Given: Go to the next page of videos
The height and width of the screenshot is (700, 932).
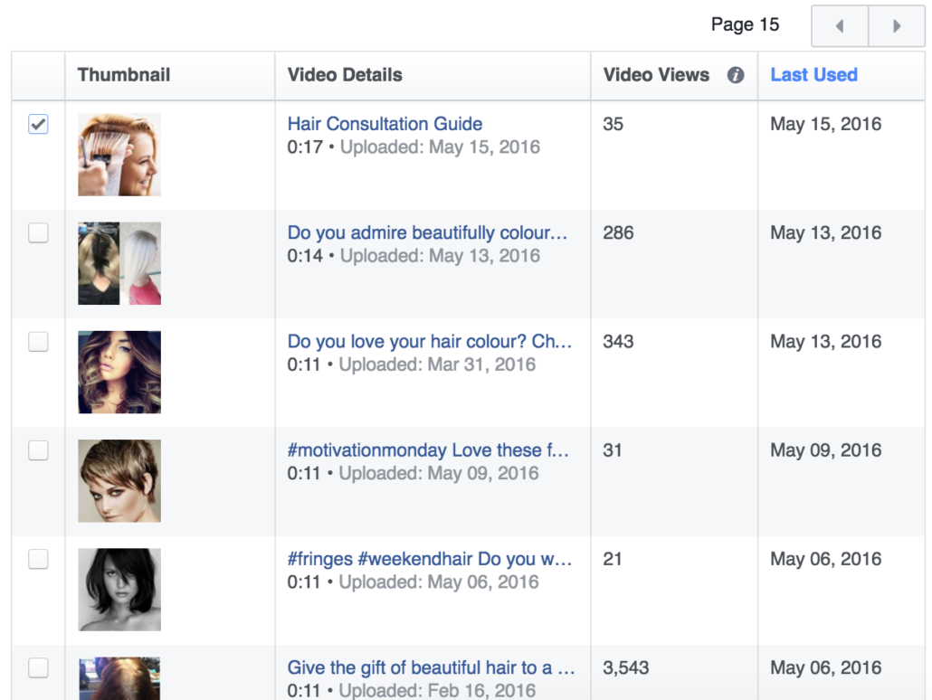Looking at the screenshot, I should pos(897,25).
